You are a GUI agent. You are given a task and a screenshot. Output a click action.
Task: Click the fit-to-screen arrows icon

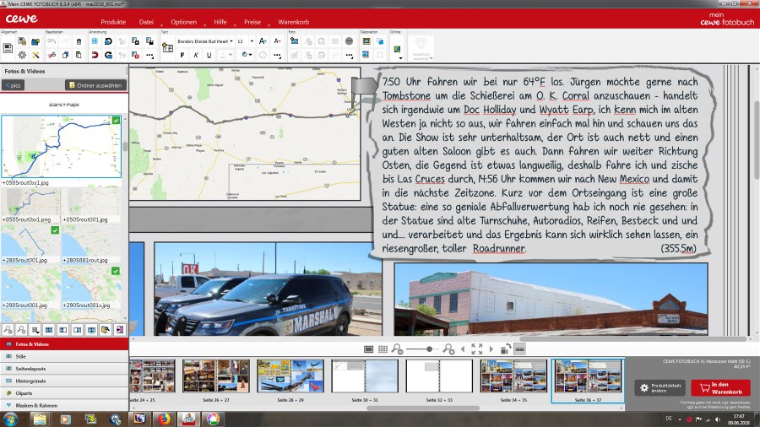(476, 349)
